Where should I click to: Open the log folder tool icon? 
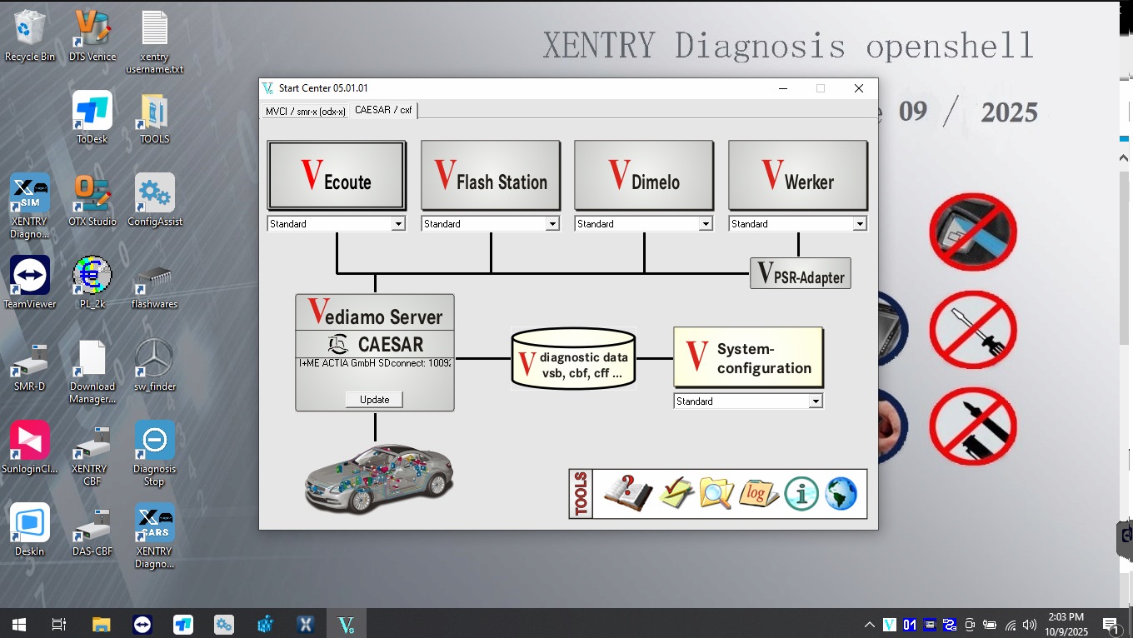click(758, 494)
